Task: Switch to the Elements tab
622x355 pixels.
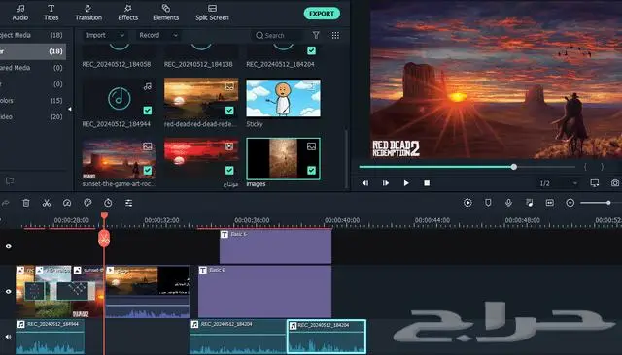Action: (166, 13)
